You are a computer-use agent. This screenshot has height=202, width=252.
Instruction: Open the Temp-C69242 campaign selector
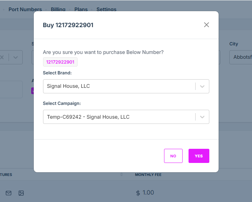(119, 117)
